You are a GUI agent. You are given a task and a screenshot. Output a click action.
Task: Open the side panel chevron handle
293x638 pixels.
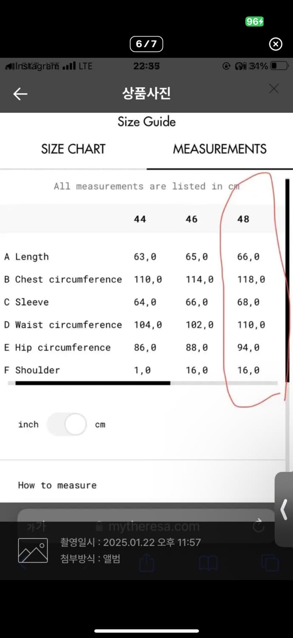tap(284, 509)
